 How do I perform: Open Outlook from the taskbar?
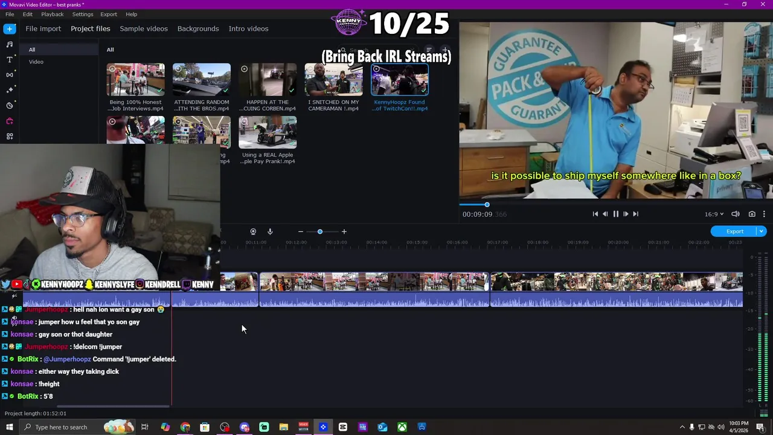point(382,427)
